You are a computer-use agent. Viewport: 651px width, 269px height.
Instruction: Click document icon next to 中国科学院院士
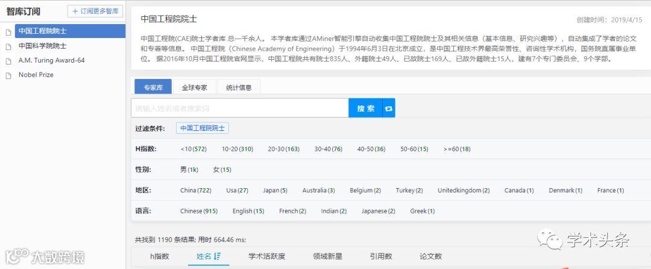pos(8,46)
